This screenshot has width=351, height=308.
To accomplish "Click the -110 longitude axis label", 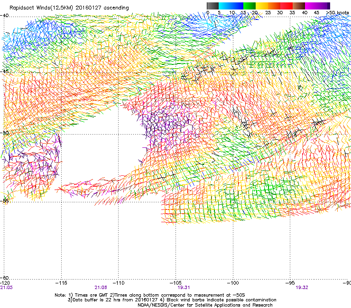I will [119, 283].
